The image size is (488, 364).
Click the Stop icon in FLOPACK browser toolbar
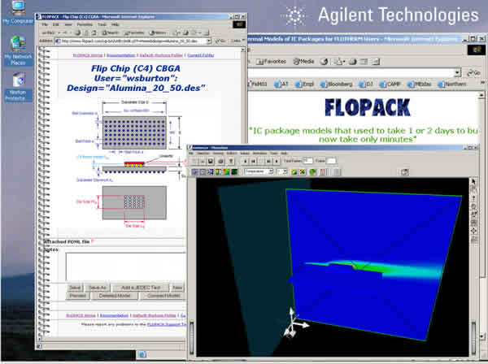(77, 32)
